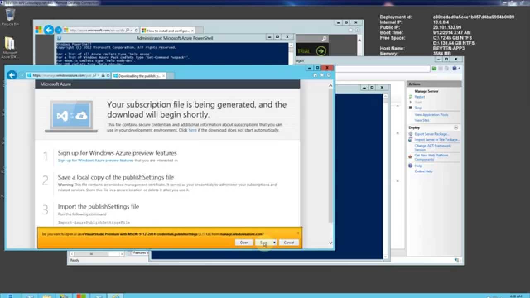Image resolution: width=530 pixels, height=298 pixels.
Task: Dismiss the download bar with its X
Action: click(x=298, y=233)
